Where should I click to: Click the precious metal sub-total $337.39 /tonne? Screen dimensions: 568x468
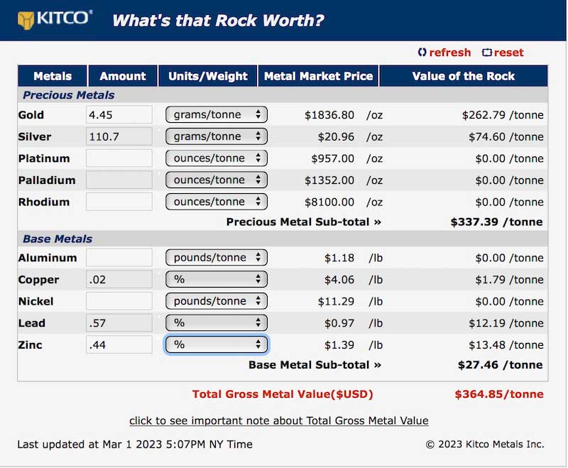click(496, 222)
